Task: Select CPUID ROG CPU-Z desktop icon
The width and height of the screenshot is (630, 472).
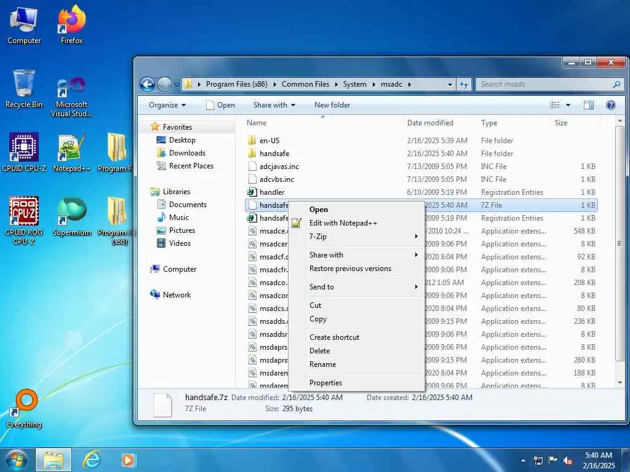Action: pyautogui.click(x=24, y=221)
